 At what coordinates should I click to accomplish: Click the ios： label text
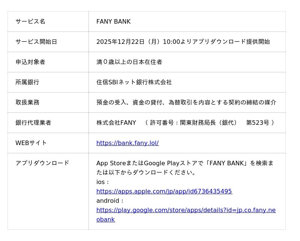point(103,182)
